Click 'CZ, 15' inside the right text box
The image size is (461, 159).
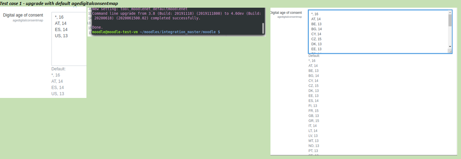click(x=317, y=39)
